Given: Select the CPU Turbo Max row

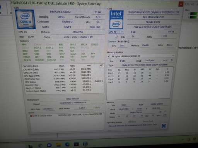Looking at the screenshot, I should coord(63,79).
